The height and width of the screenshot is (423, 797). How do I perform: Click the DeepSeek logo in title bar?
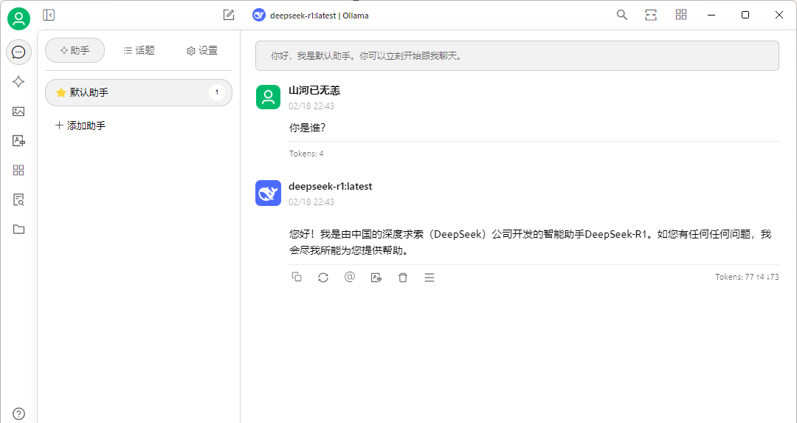(x=259, y=16)
